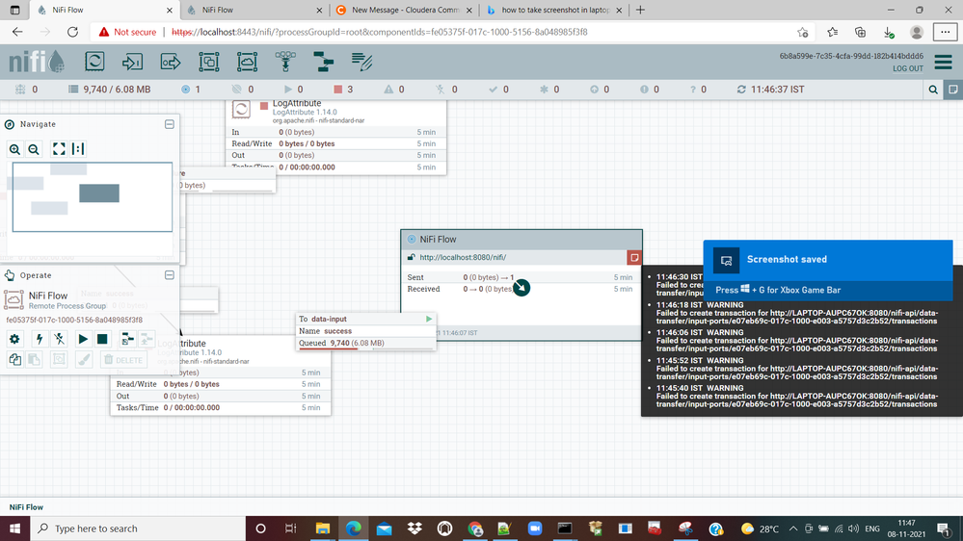The height and width of the screenshot is (541, 963).
Task: Select the Template toolbar icon
Action: point(323,62)
